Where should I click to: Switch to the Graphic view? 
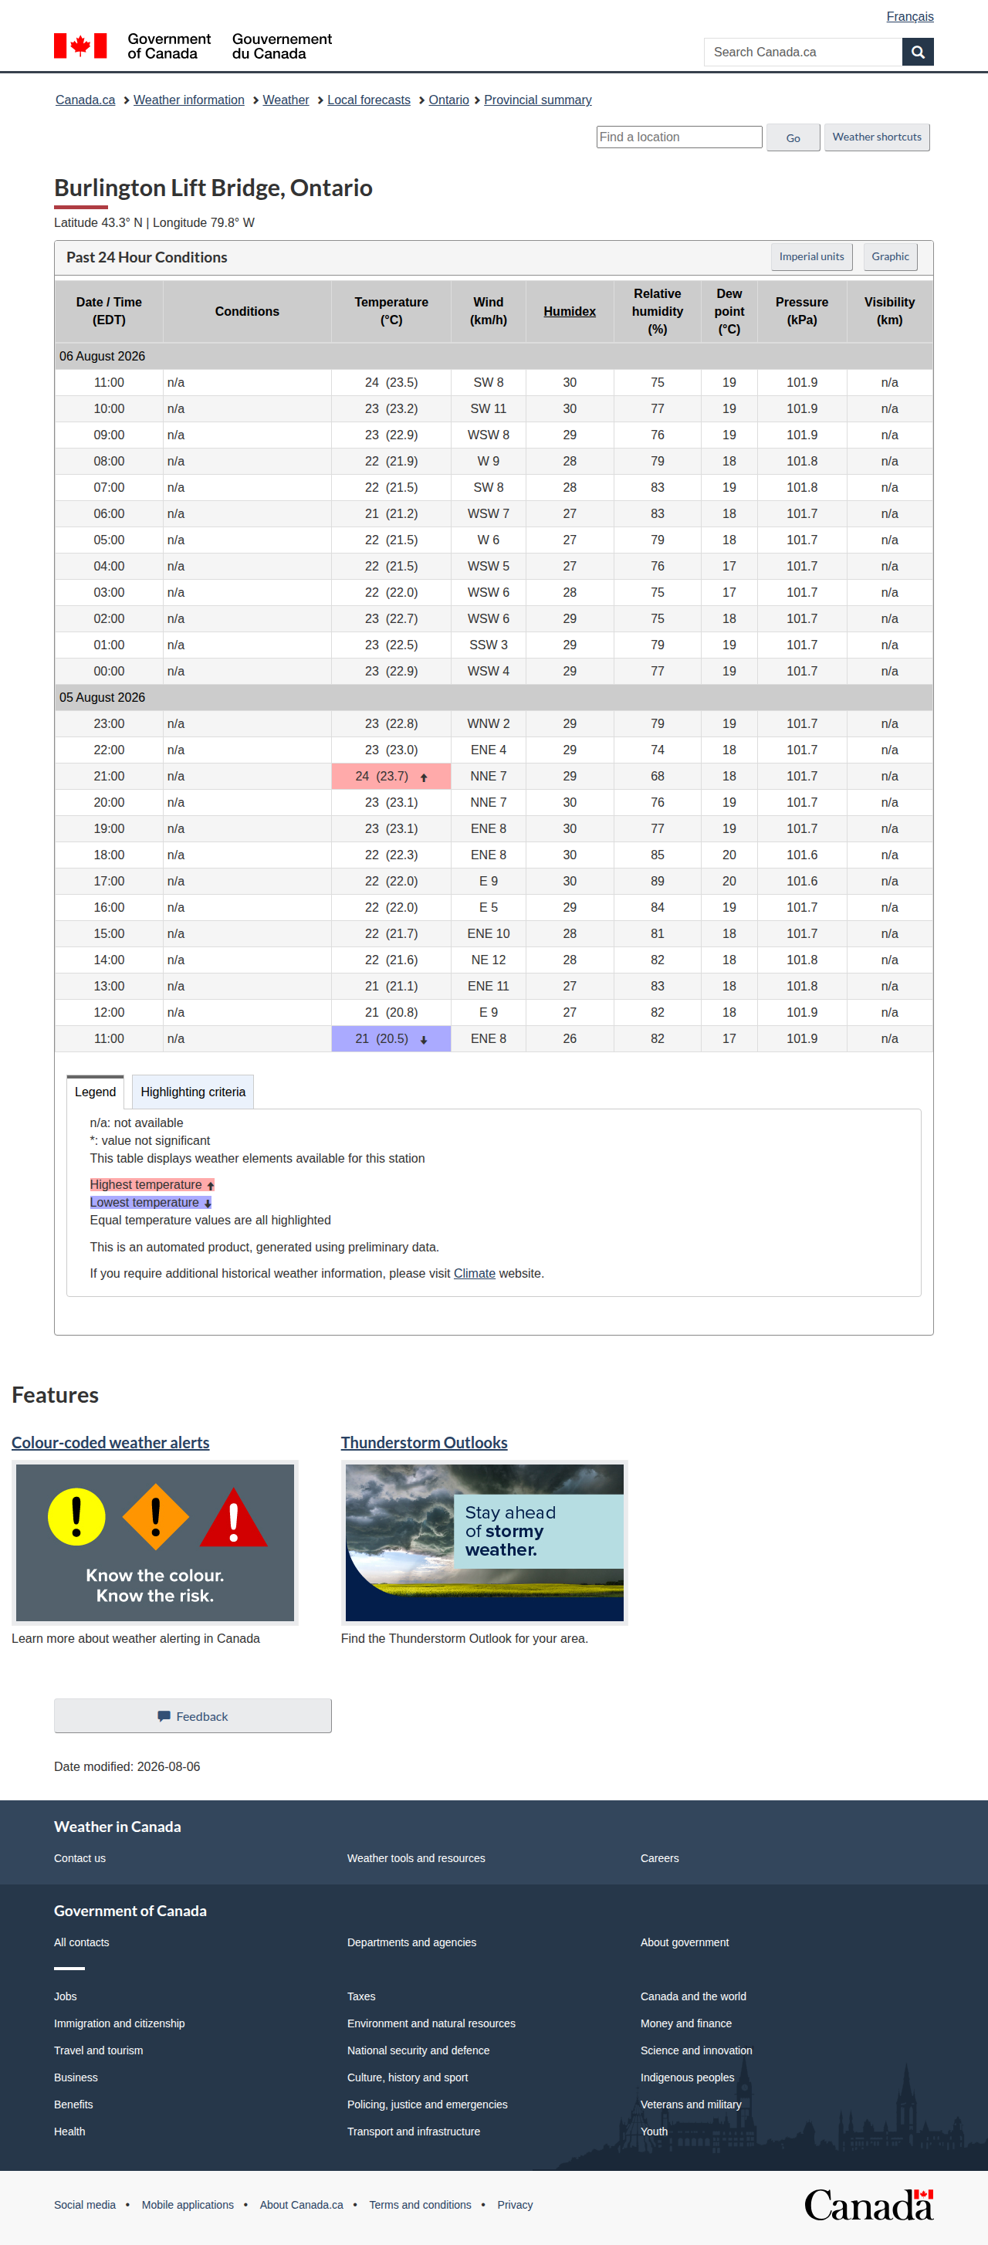click(x=889, y=257)
